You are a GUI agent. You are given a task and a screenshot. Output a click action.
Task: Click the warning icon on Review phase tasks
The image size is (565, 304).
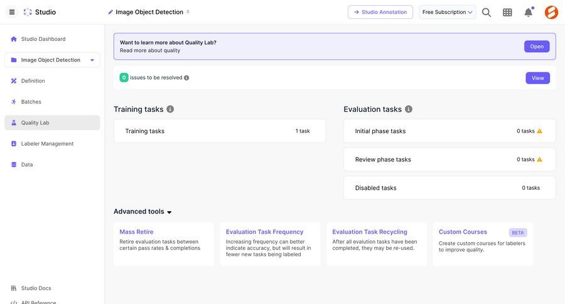tap(539, 160)
